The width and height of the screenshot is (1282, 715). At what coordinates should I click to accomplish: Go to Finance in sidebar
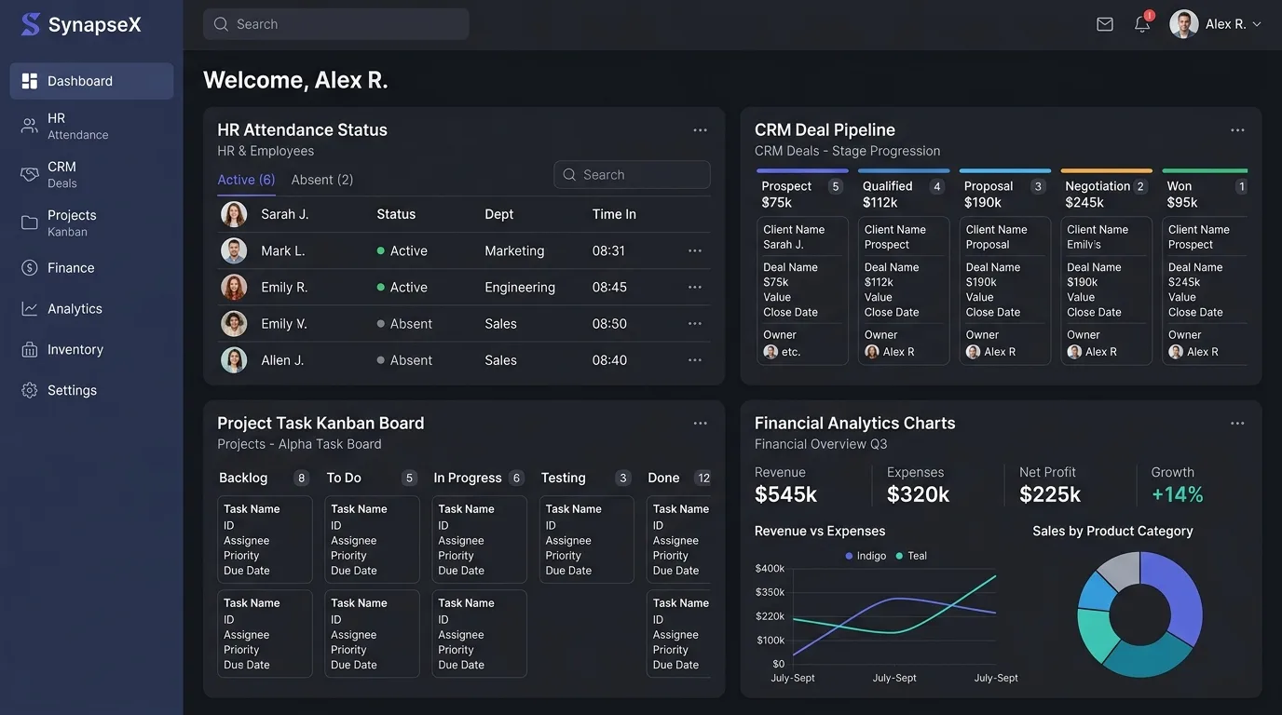pos(91,268)
